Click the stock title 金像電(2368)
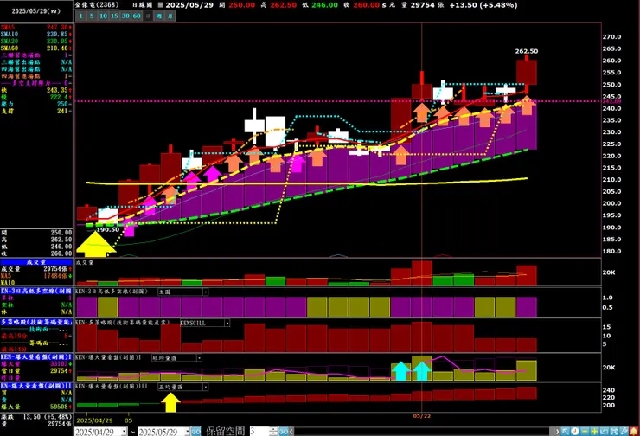Screen dimensions: 640x436 (97, 5)
